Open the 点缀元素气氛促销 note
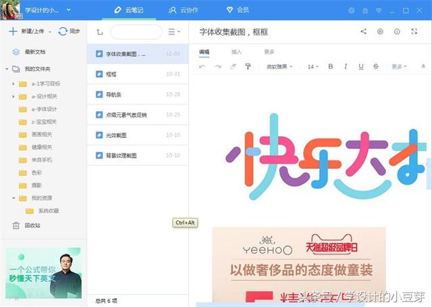 pyautogui.click(x=138, y=114)
